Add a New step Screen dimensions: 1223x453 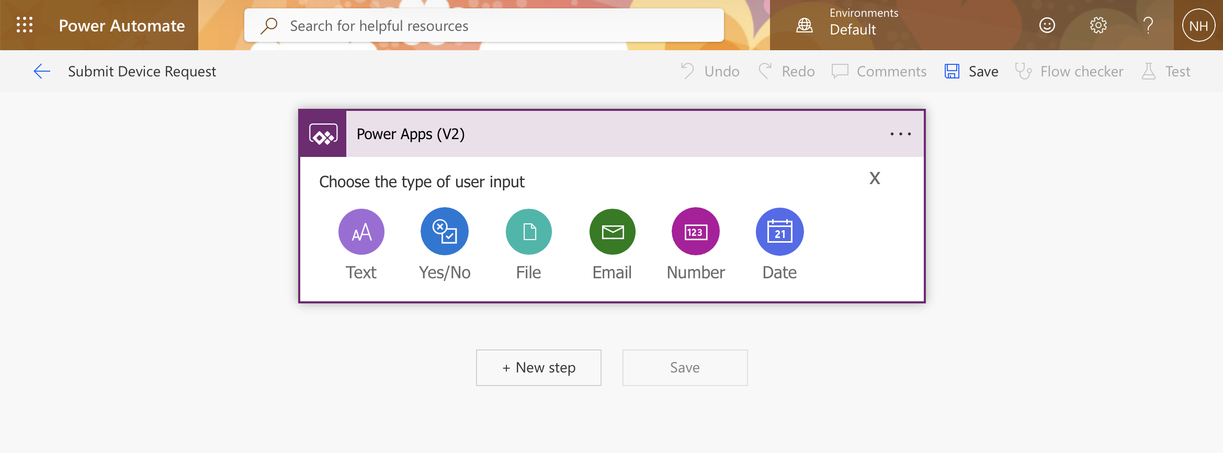[539, 368]
